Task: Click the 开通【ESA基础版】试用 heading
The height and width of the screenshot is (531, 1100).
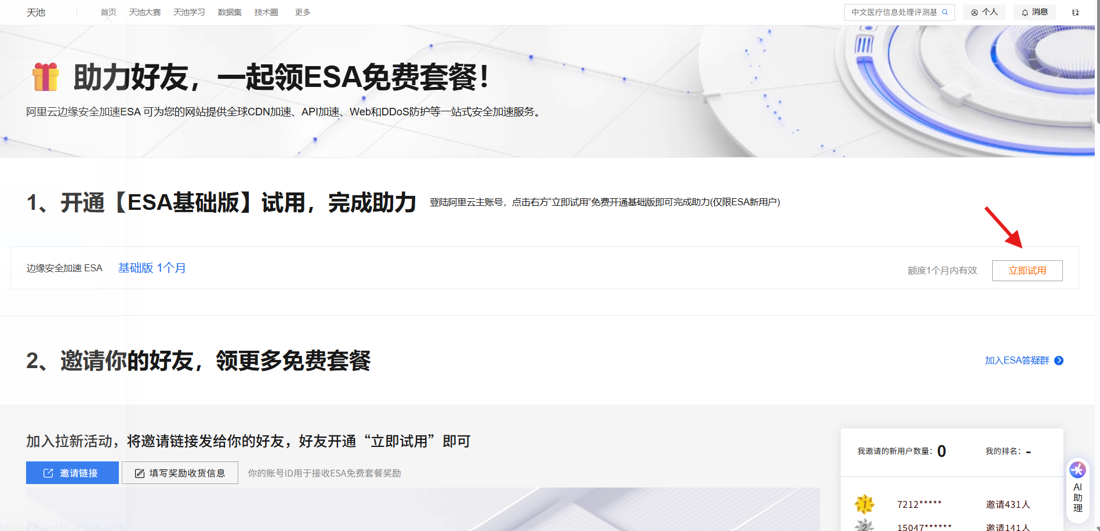Action: click(221, 202)
